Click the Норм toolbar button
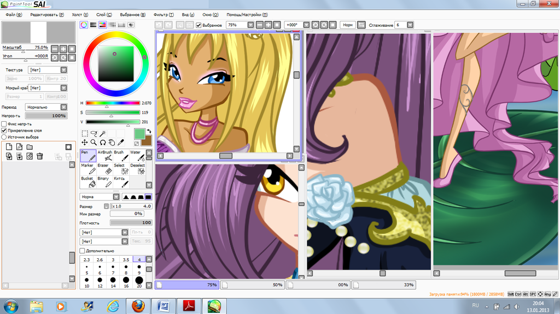560x314 pixels. 347,25
